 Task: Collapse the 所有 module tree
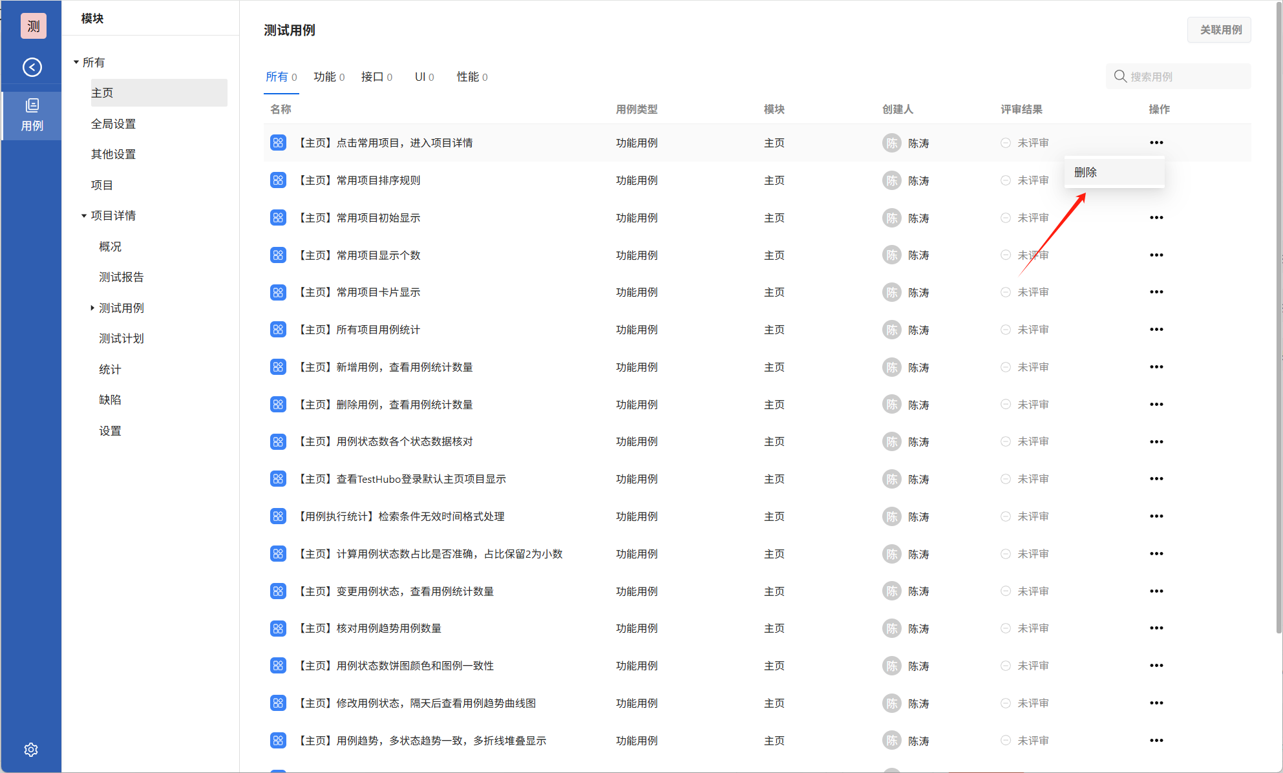(76, 63)
